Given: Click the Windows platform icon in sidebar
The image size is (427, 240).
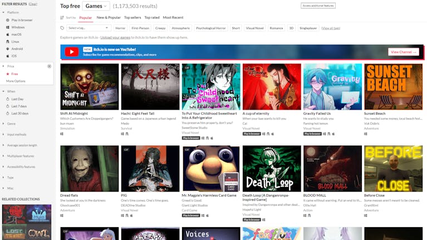Looking at the screenshot, I should [x=8, y=27].
